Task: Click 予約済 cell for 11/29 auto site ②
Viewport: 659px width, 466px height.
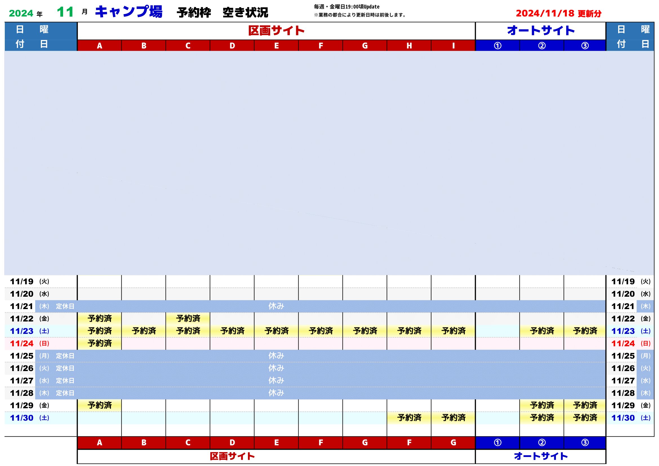Action: pos(542,405)
